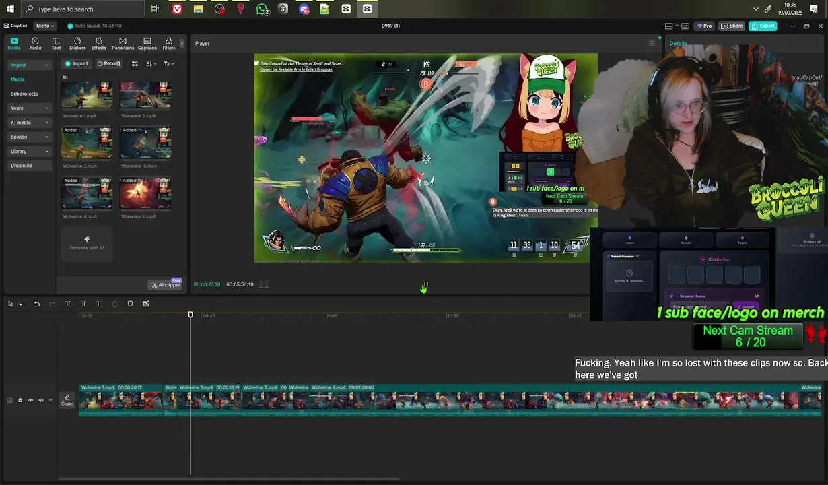Click the Share button
The width and height of the screenshot is (828, 485).
click(x=732, y=26)
